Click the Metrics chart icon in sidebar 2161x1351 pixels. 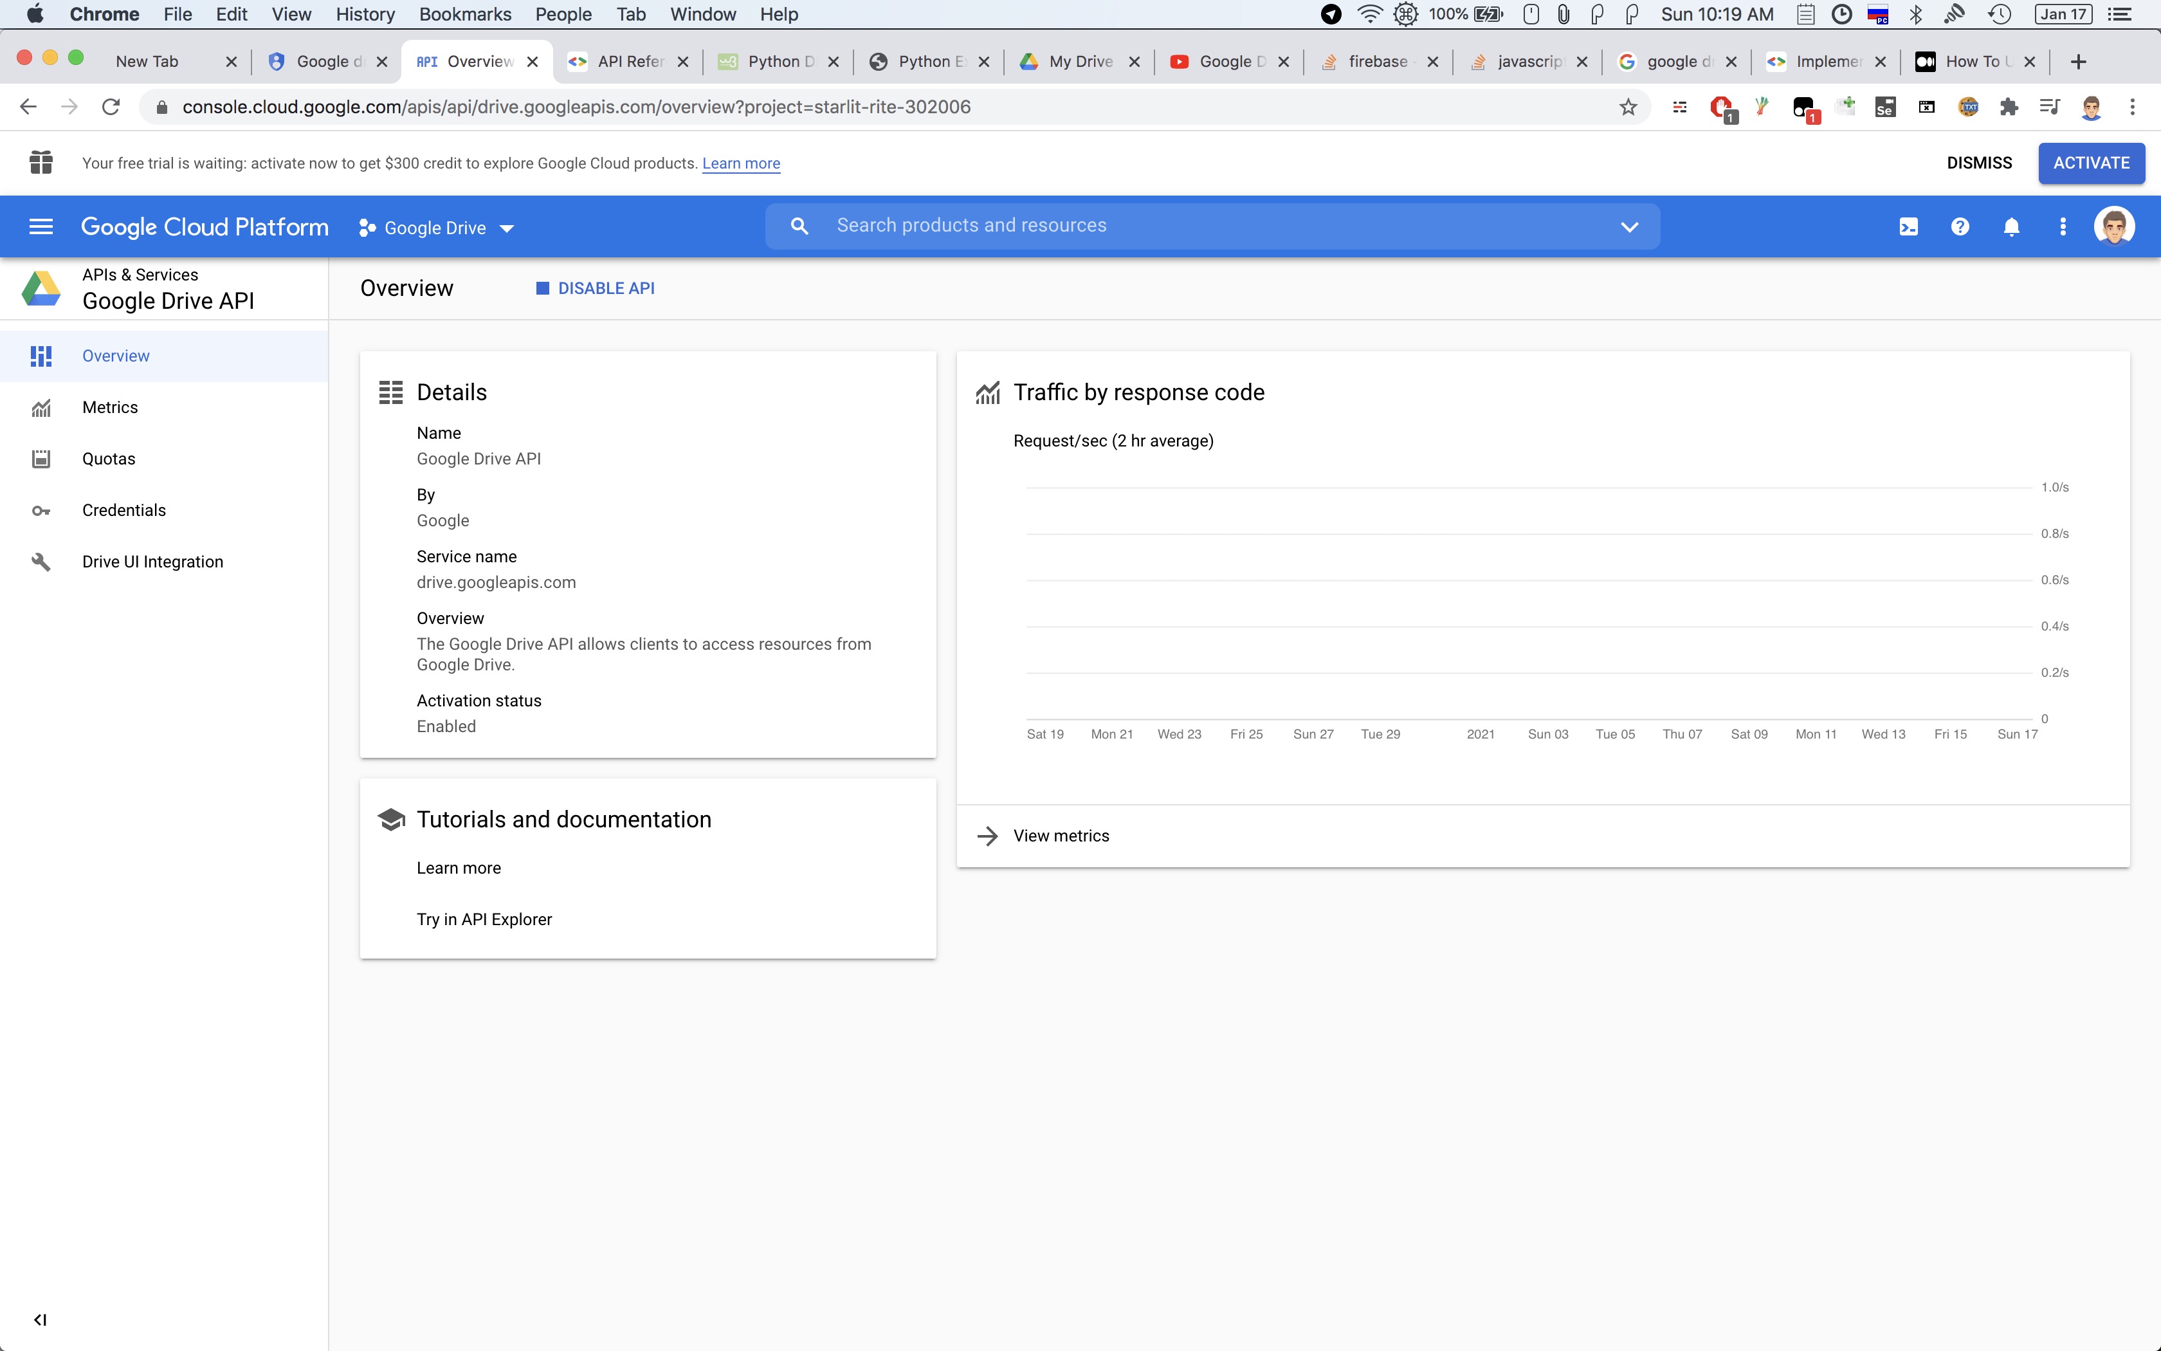point(41,407)
